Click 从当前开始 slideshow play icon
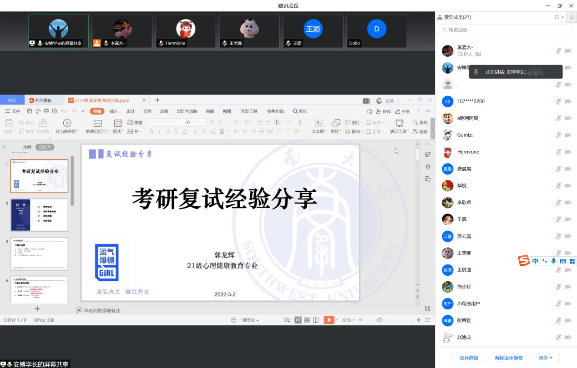577x368 pixels. point(67,123)
